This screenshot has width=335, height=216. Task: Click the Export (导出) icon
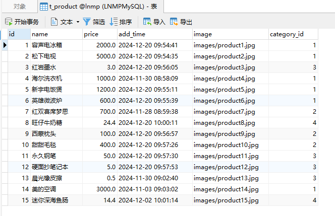click(174, 22)
